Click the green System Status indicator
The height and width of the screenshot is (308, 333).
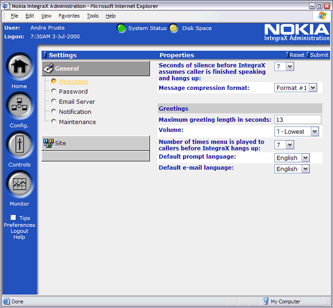[x=122, y=28]
